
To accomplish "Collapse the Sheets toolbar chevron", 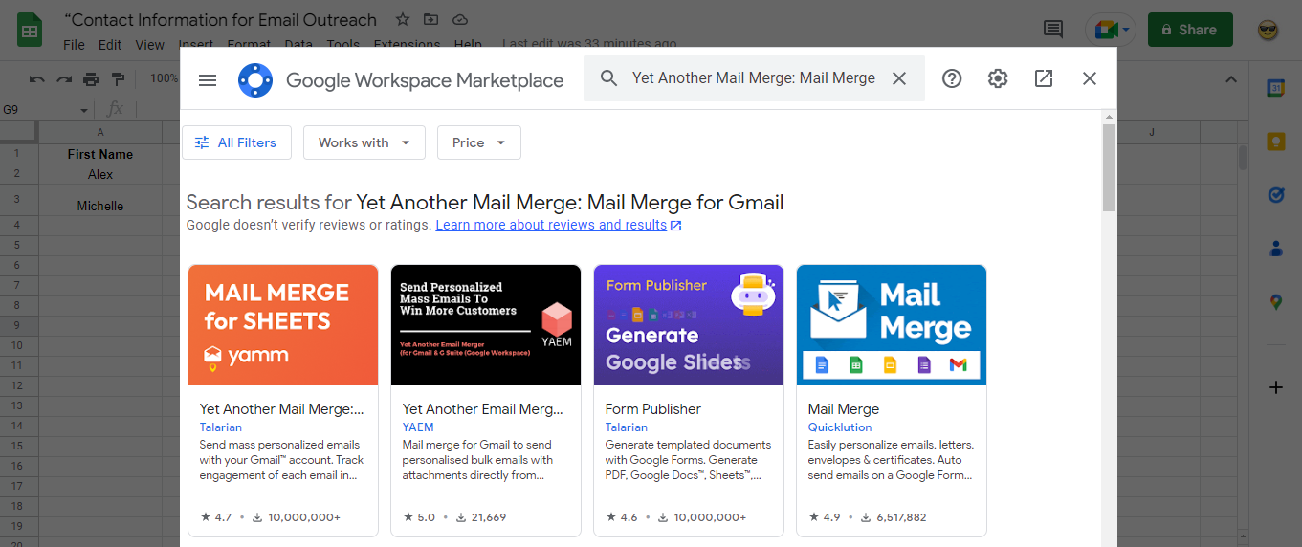I will [x=1231, y=79].
